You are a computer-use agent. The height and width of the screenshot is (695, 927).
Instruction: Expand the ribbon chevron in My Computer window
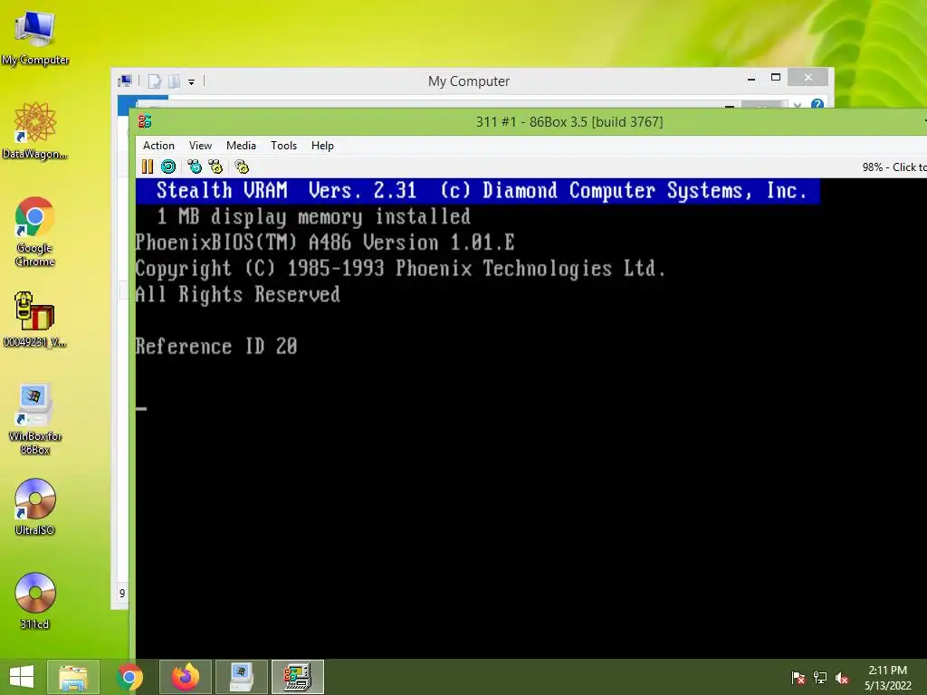click(798, 105)
